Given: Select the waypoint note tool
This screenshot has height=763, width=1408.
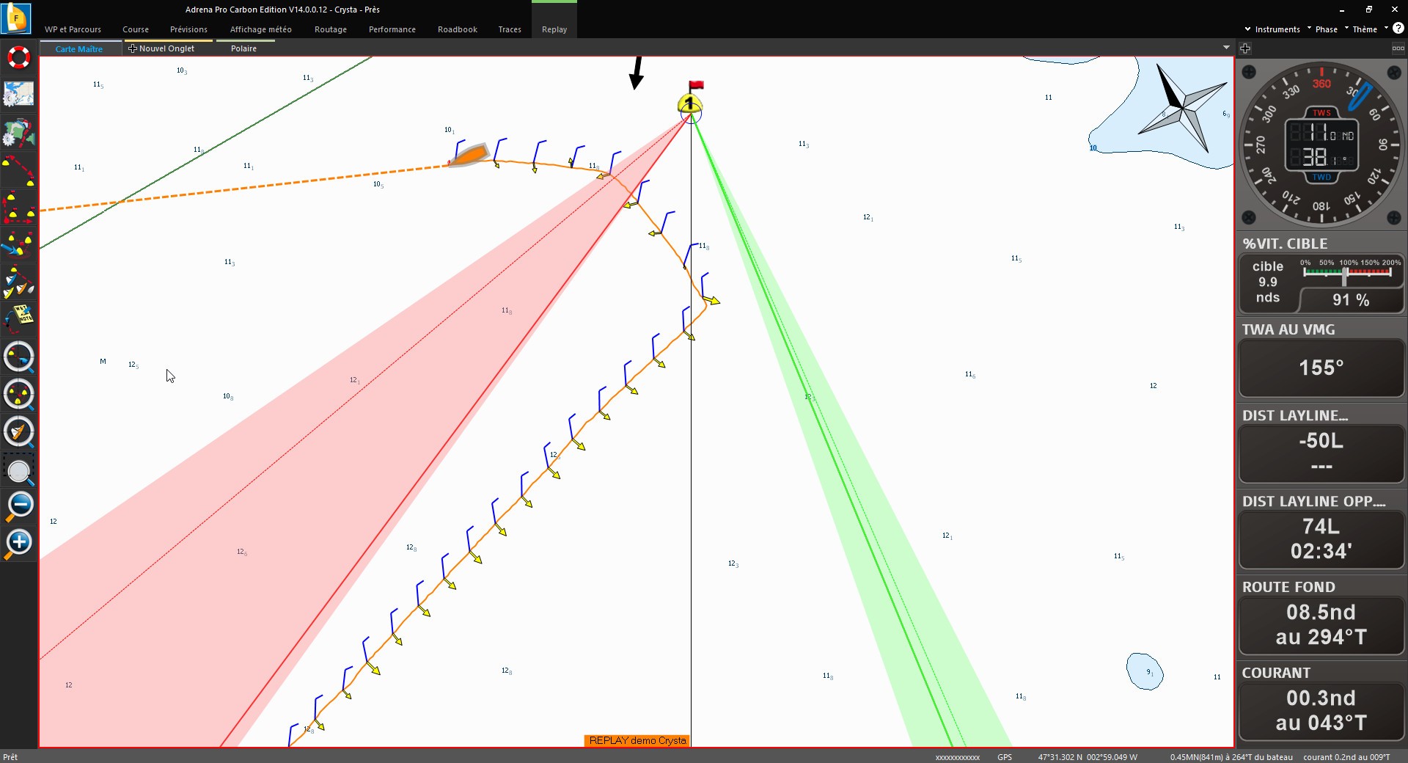Looking at the screenshot, I should tap(19, 320).
